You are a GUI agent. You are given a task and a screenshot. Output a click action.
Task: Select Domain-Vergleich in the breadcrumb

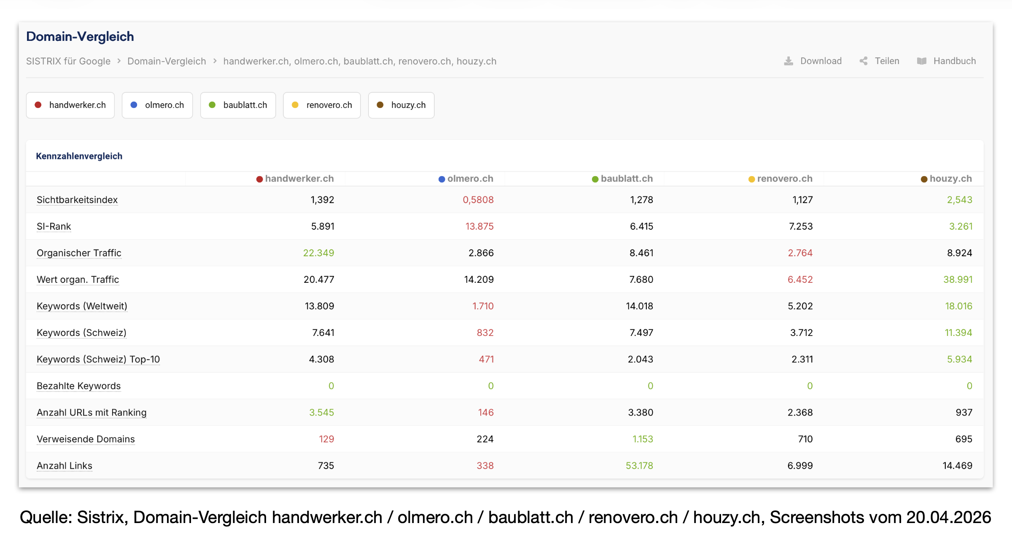167,61
